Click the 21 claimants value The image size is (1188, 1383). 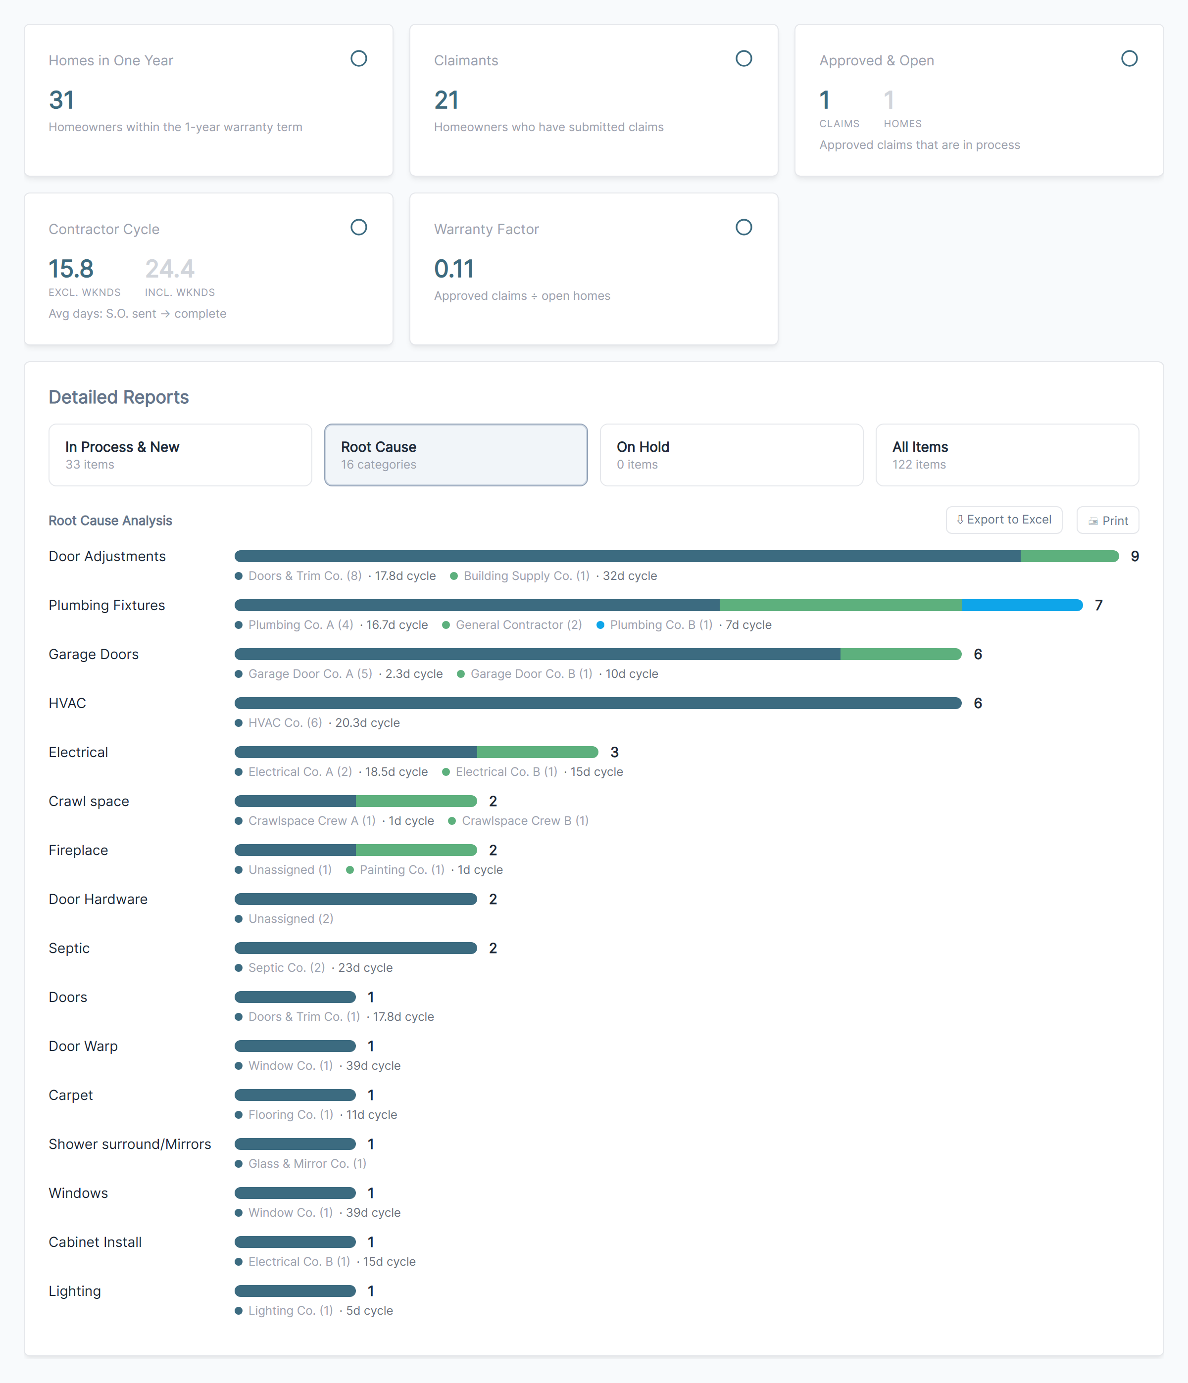click(446, 100)
